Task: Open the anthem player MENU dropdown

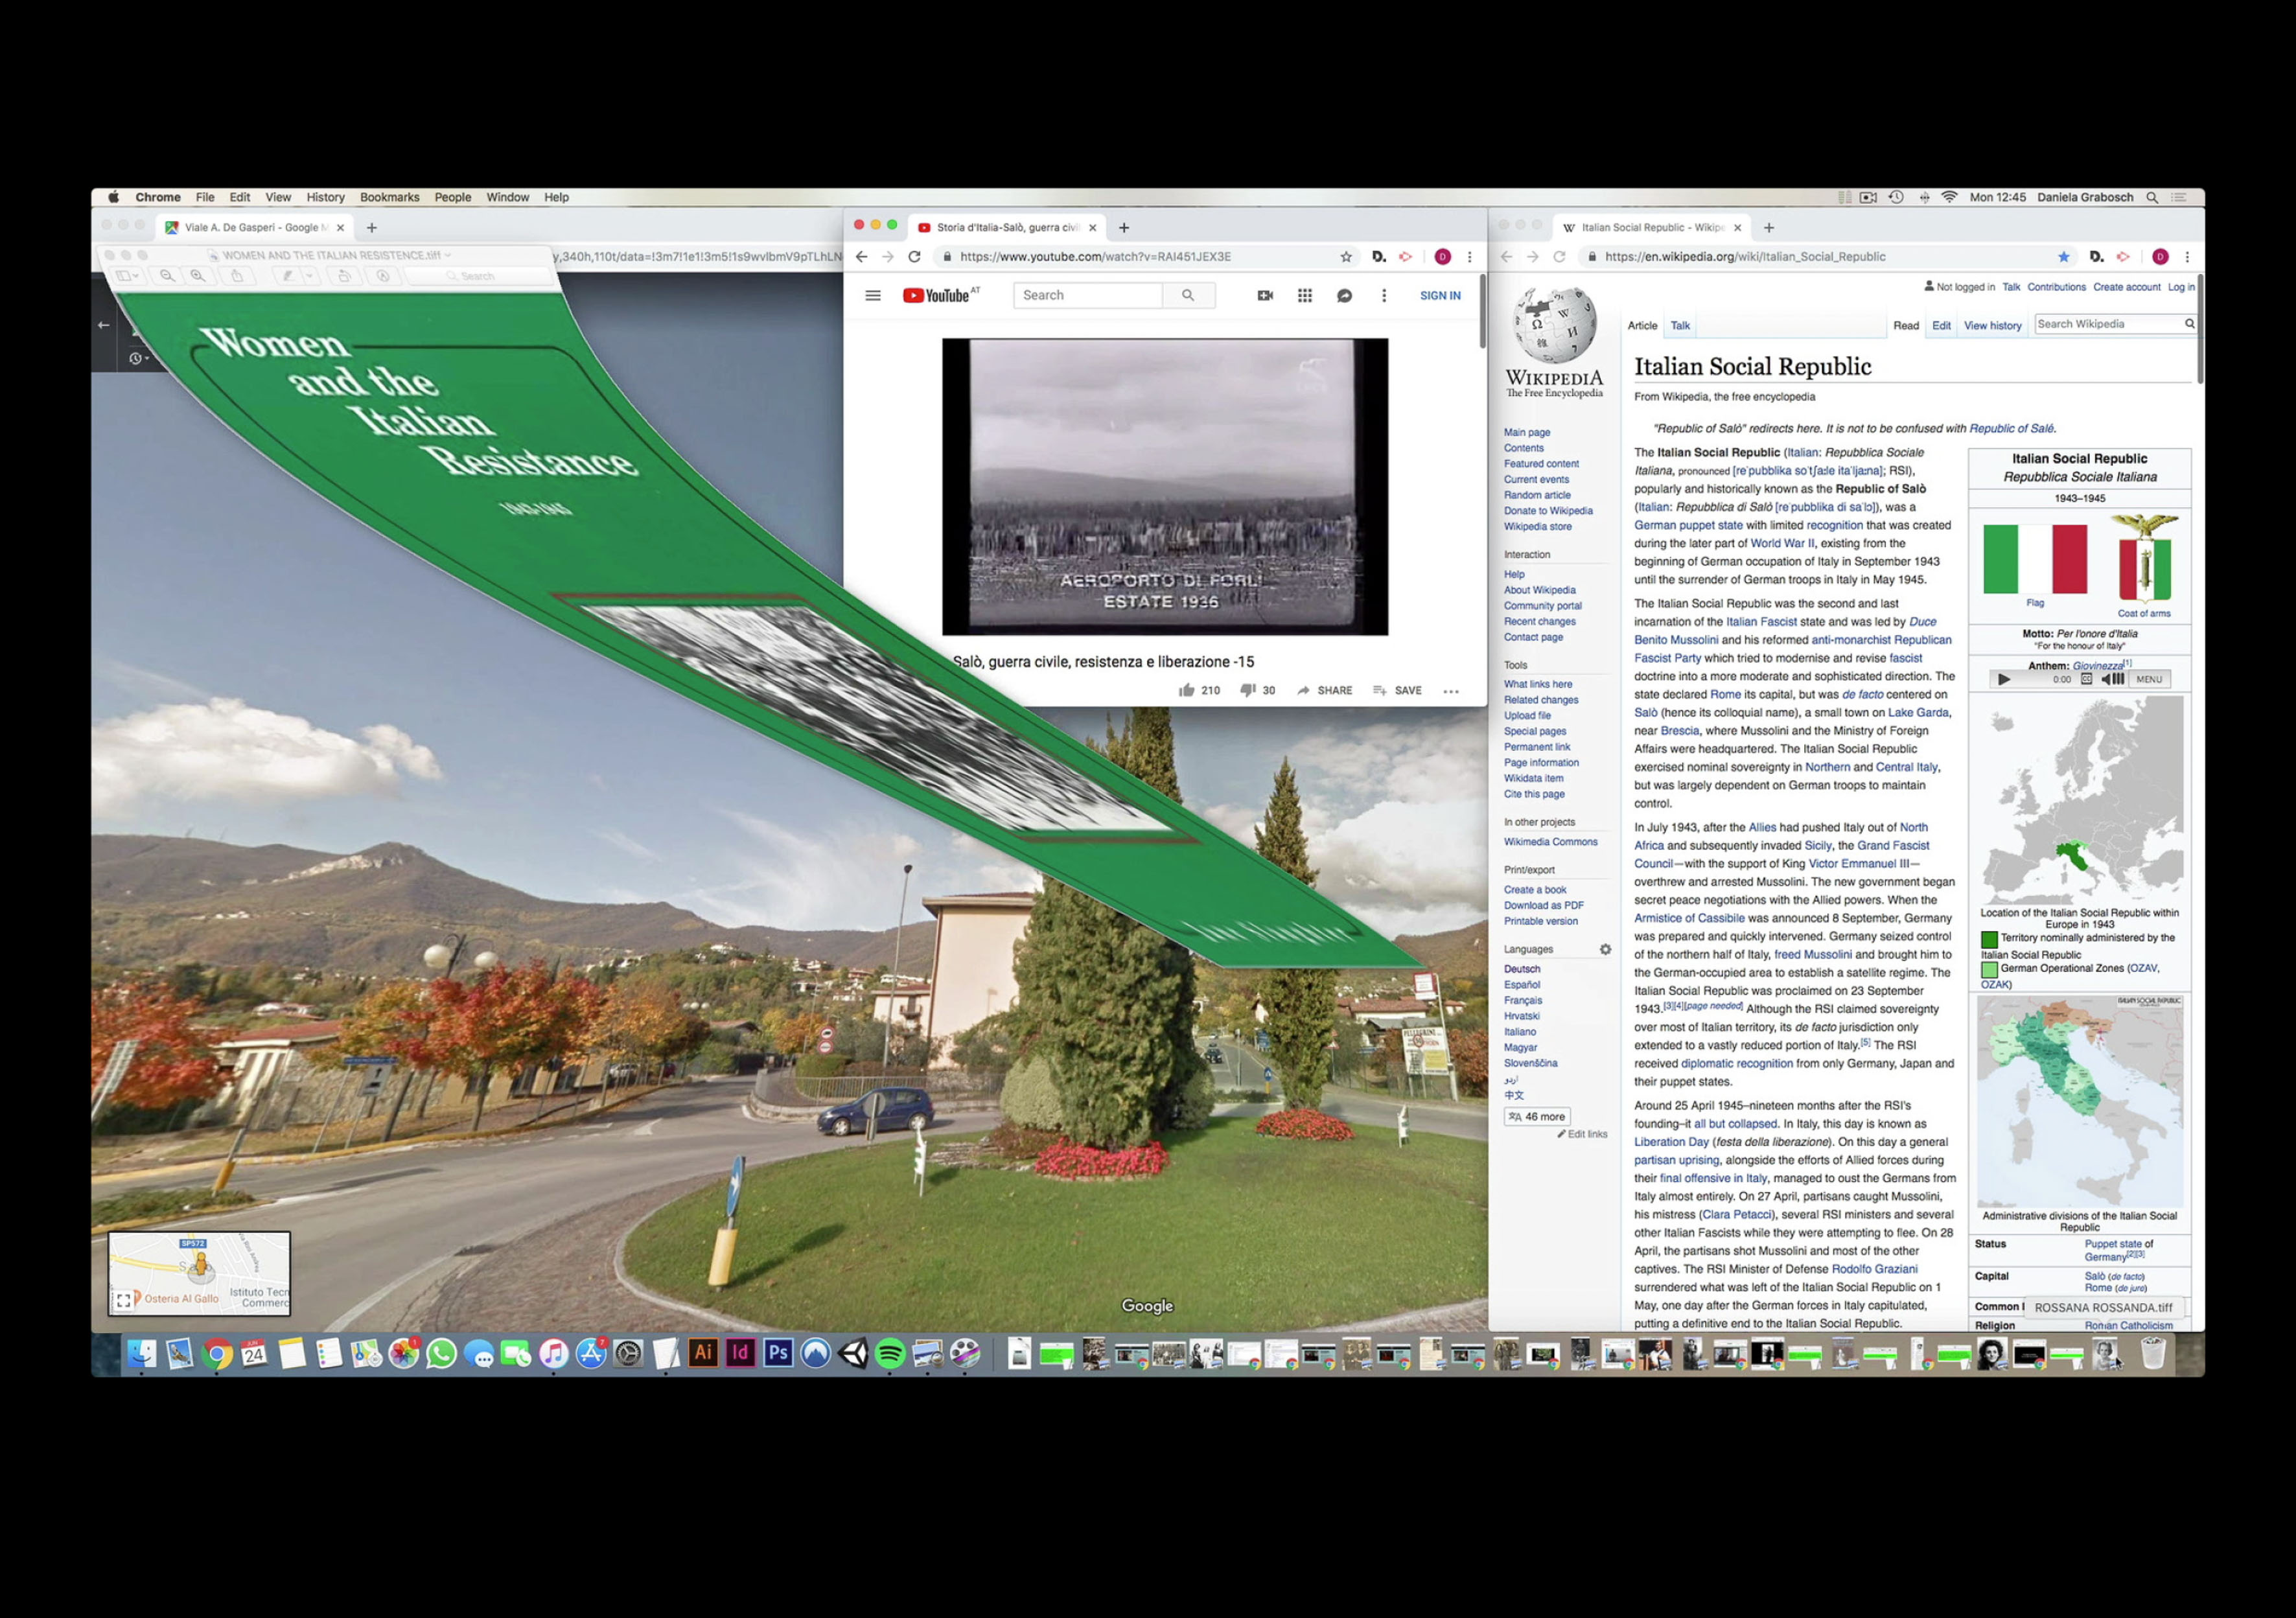Action: coord(2149,679)
